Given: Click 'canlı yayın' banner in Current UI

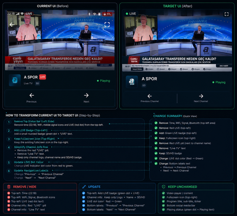Looking at the screenshot, I should [18, 60].
